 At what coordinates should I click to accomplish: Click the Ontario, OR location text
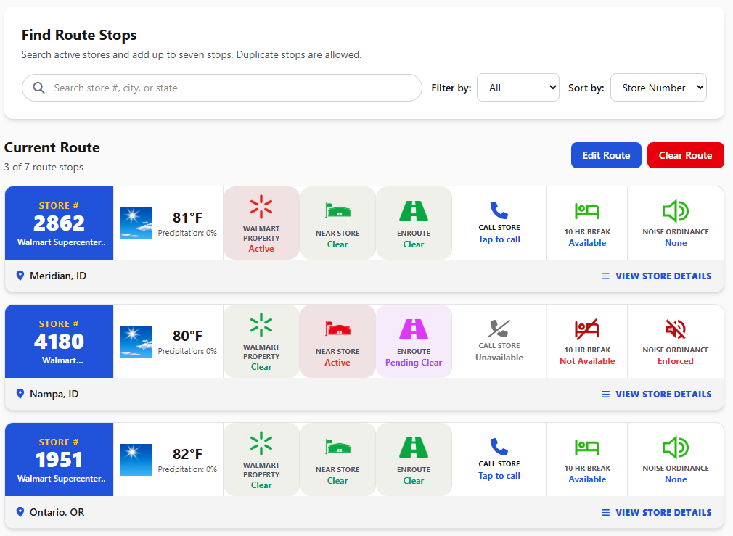[57, 512]
